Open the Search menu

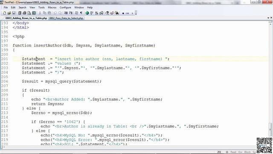tap(22, 7)
